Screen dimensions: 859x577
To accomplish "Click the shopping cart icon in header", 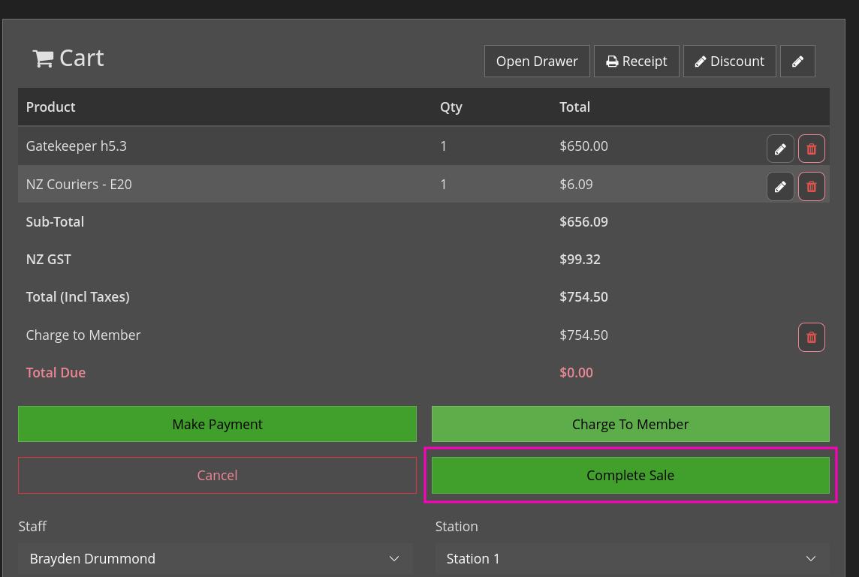I will click(43, 59).
